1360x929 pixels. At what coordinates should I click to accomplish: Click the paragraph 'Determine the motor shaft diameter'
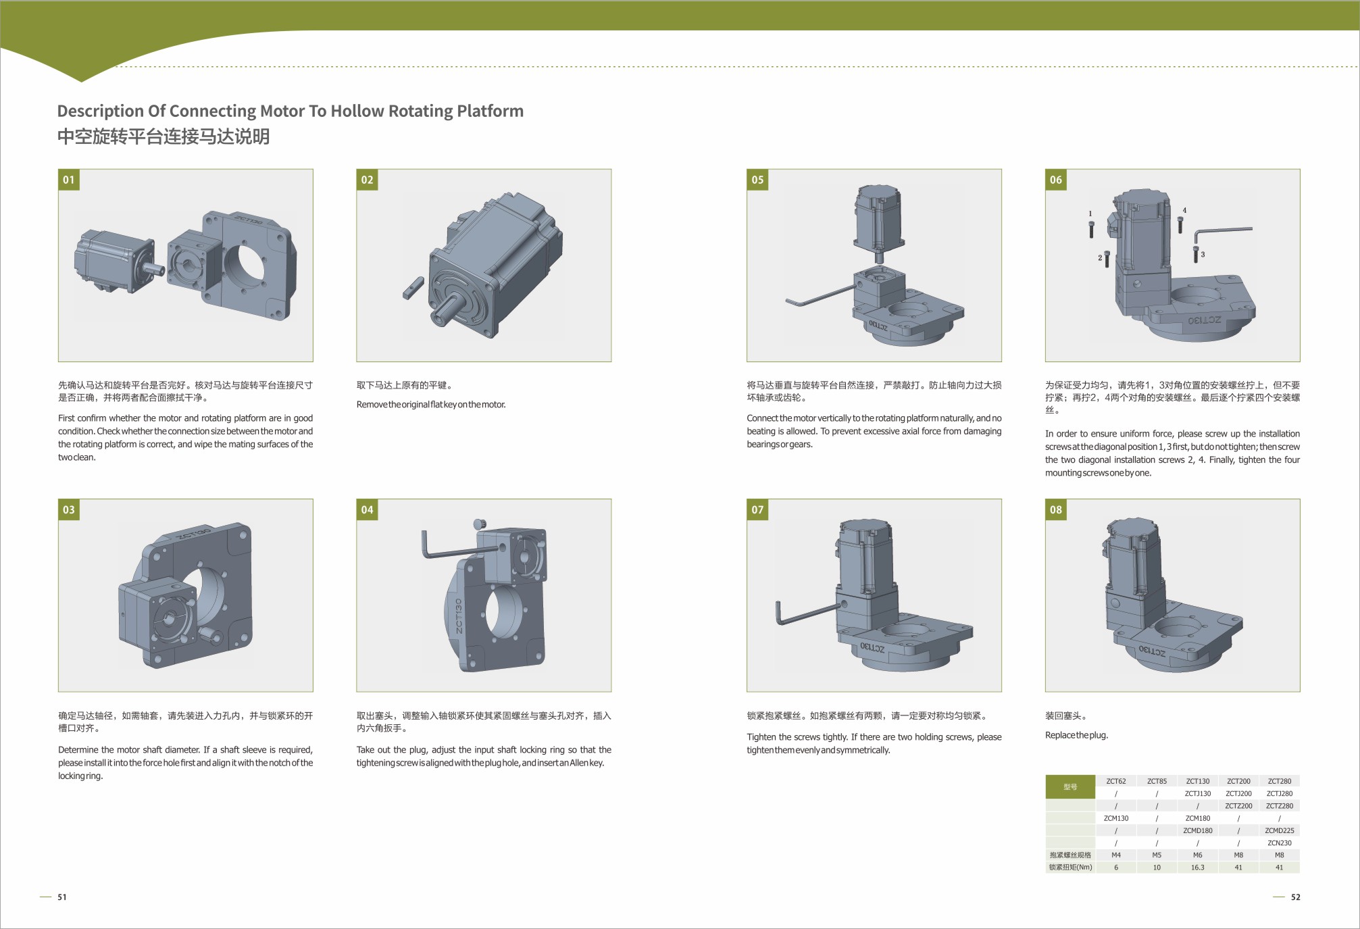(186, 763)
